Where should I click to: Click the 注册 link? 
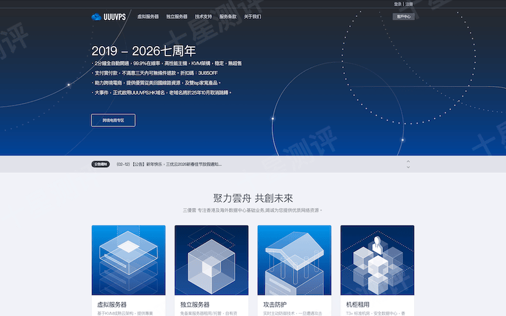click(409, 4)
